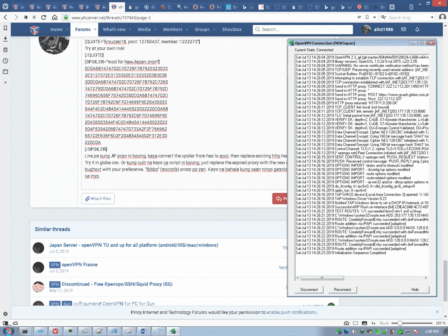Open a new tab with the plus
Viewport: 448px width, 336px height.
pyautogui.click(x=391, y=7)
